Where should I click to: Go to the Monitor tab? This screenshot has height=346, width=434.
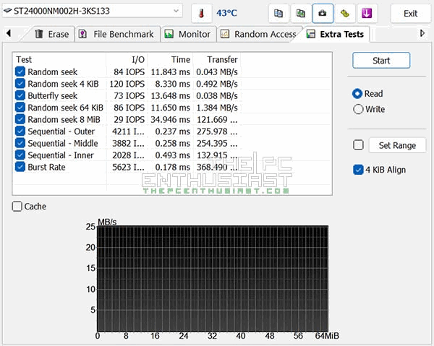pyautogui.click(x=187, y=34)
